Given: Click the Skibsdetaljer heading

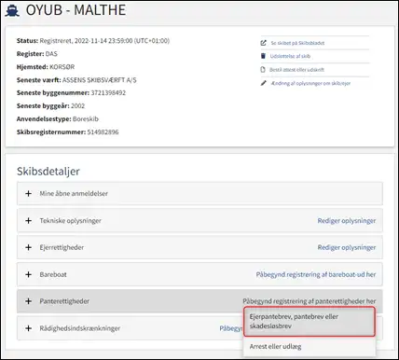Looking at the screenshot, I should (48, 172).
